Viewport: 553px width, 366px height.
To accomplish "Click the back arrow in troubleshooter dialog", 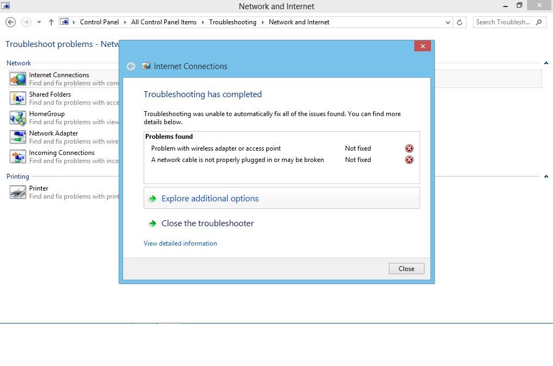I will [x=131, y=66].
